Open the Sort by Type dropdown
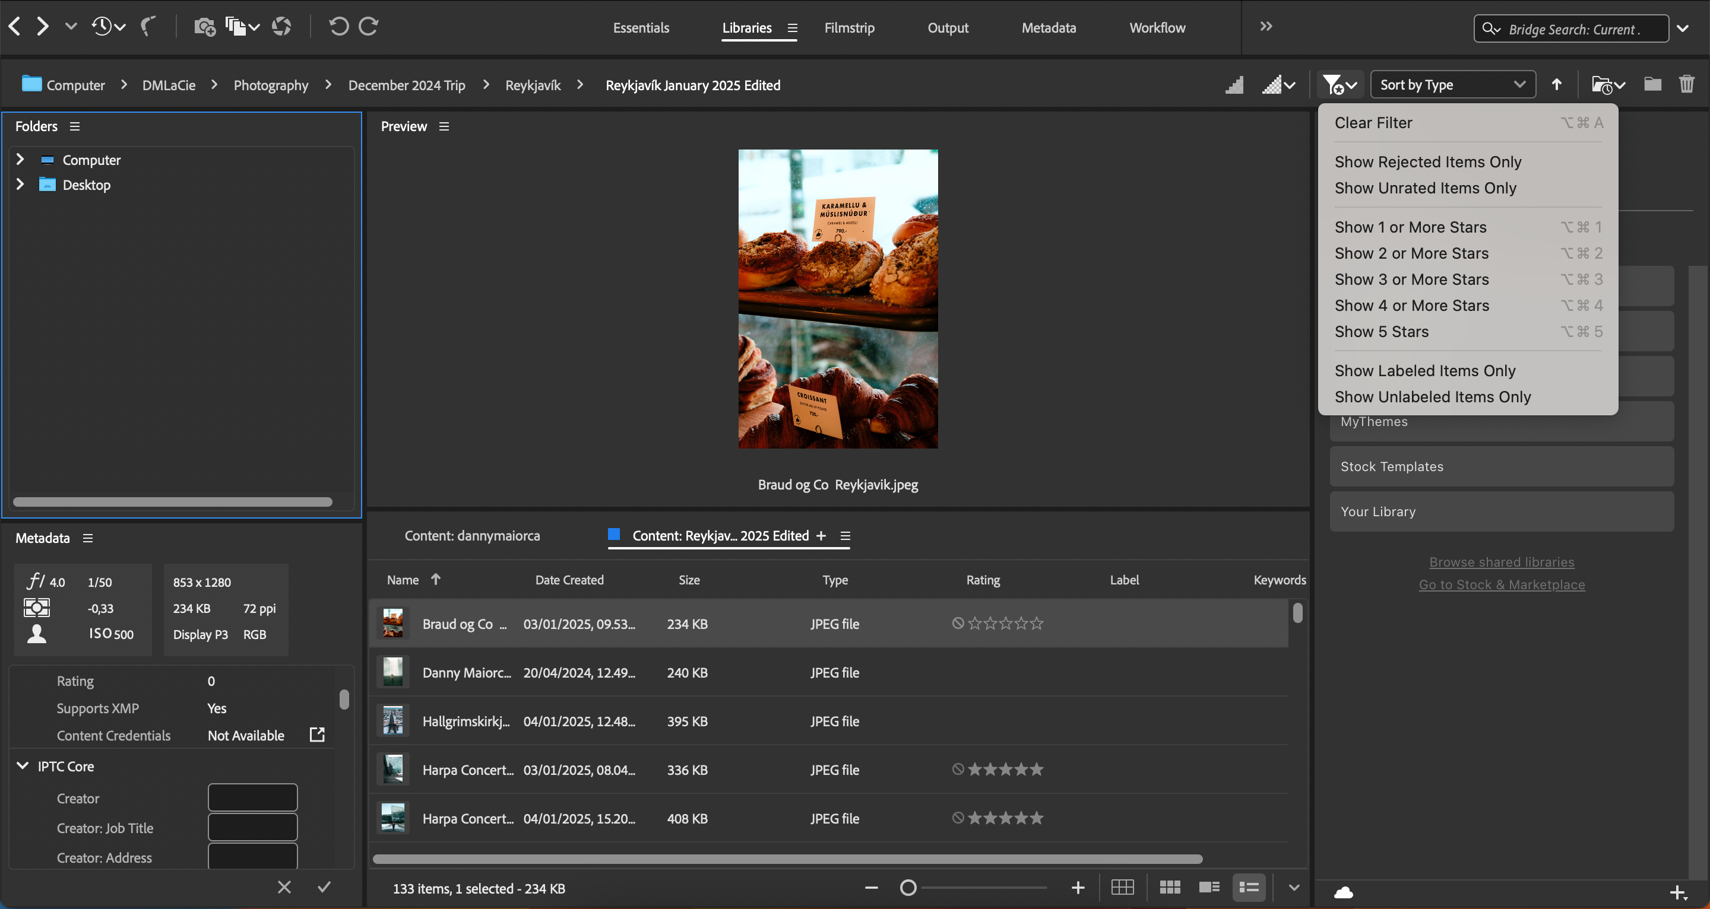The width and height of the screenshot is (1710, 909). (1452, 84)
